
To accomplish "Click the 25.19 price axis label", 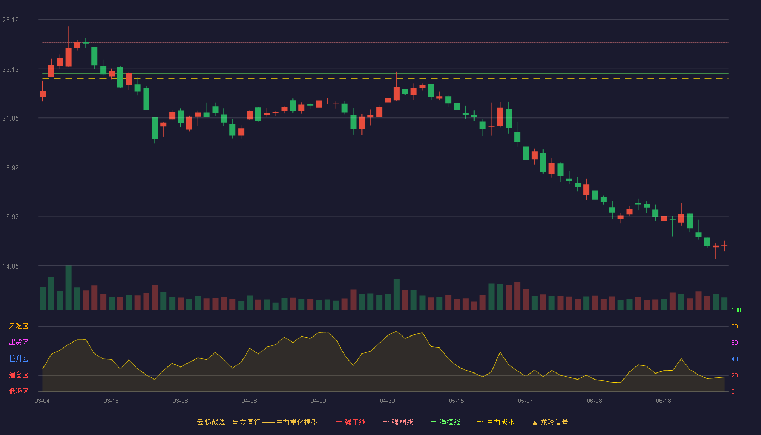I will click(10, 20).
